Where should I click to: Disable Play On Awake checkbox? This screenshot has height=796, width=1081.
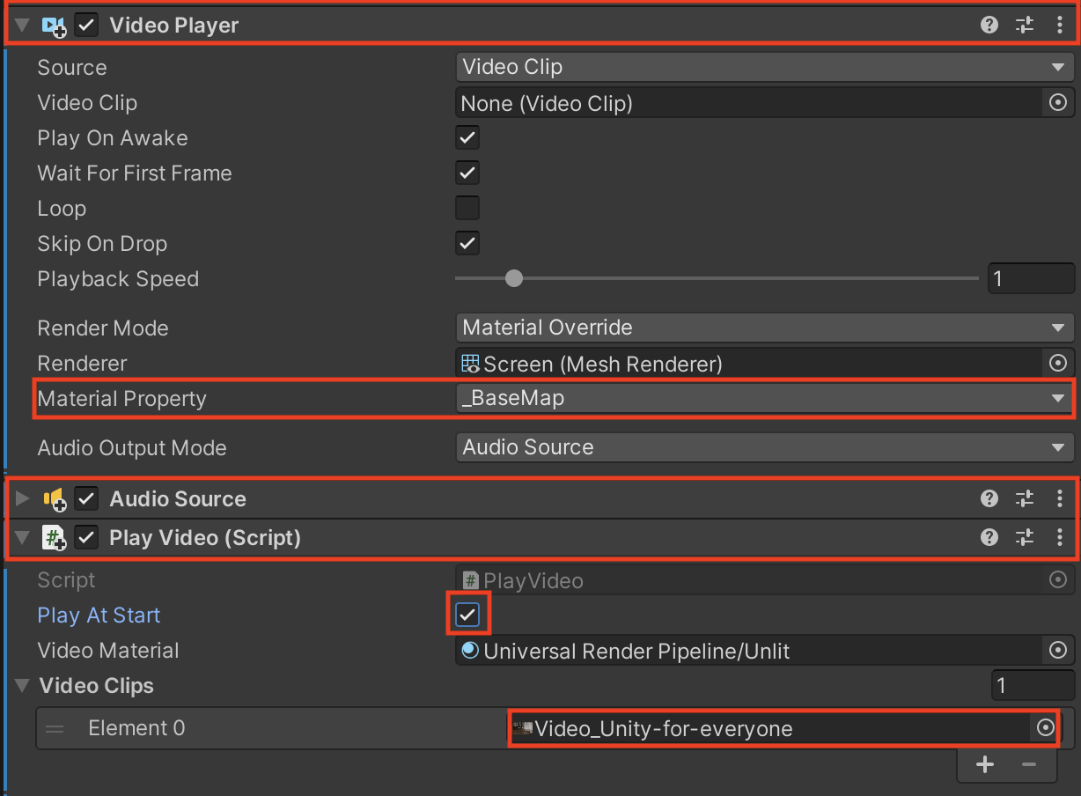tap(467, 138)
